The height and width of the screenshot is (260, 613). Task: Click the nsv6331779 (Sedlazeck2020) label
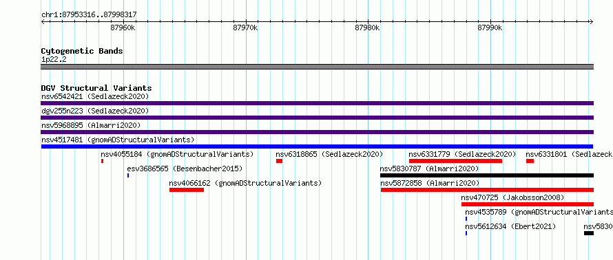(x=462, y=154)
